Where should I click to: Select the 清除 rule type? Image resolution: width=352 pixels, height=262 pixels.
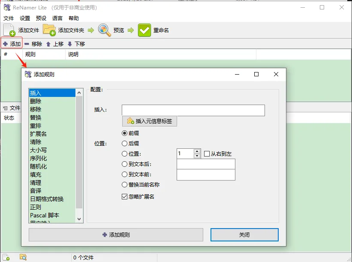coord(52,142)
